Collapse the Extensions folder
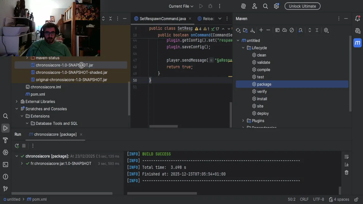 tap(22, 116)
